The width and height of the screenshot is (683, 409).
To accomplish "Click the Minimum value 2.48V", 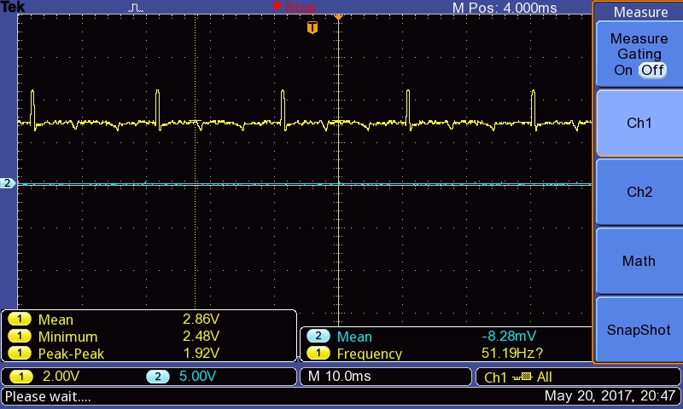I will pos(201,336).
